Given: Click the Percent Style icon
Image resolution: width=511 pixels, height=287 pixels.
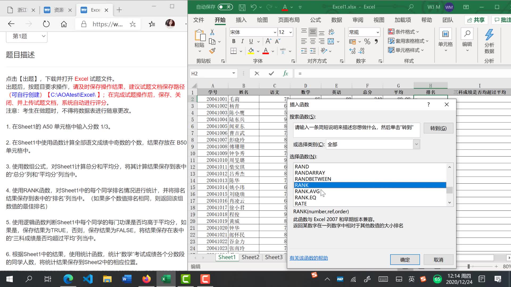Looking at the screenshot, I should point(367,41).
